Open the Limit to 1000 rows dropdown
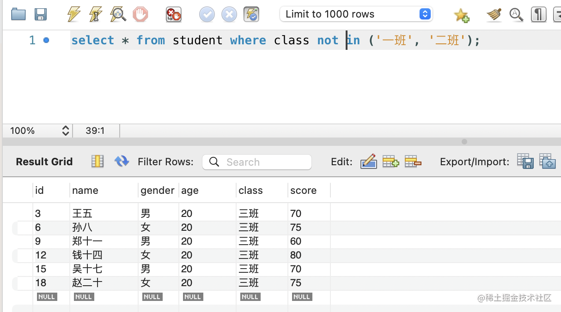The width and height of the screenshot is (561, 312). [356, 14]
